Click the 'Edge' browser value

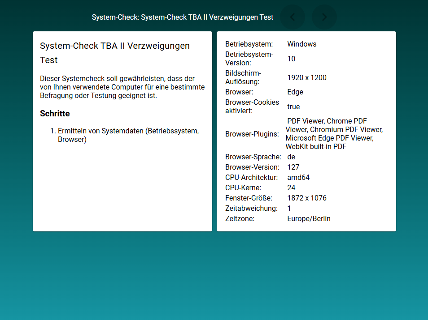tap(295, 92)
